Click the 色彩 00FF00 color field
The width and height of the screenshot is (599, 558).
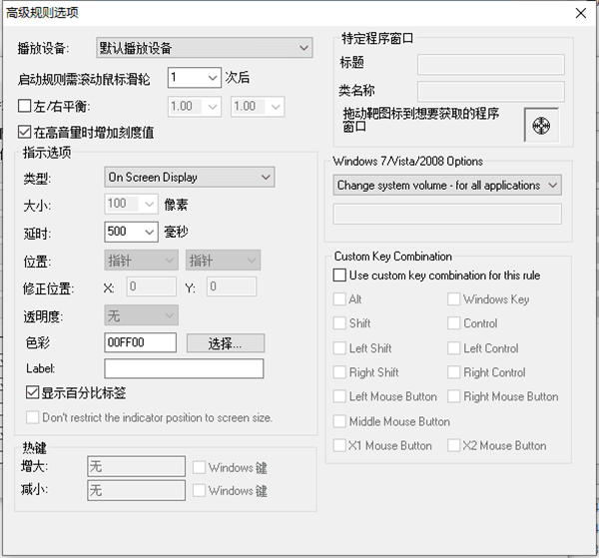140,343
